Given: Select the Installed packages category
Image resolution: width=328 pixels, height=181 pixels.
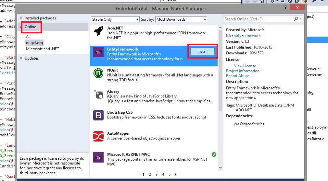Looking at the screenshot, I should click(x=40, y=18).
